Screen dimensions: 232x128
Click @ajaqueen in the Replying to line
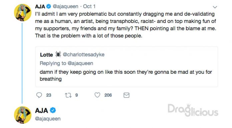(80, 63)
